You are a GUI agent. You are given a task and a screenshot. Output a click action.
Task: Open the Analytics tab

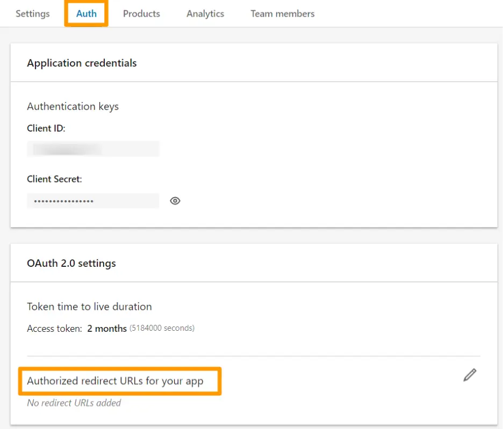[x=205, y=14]
